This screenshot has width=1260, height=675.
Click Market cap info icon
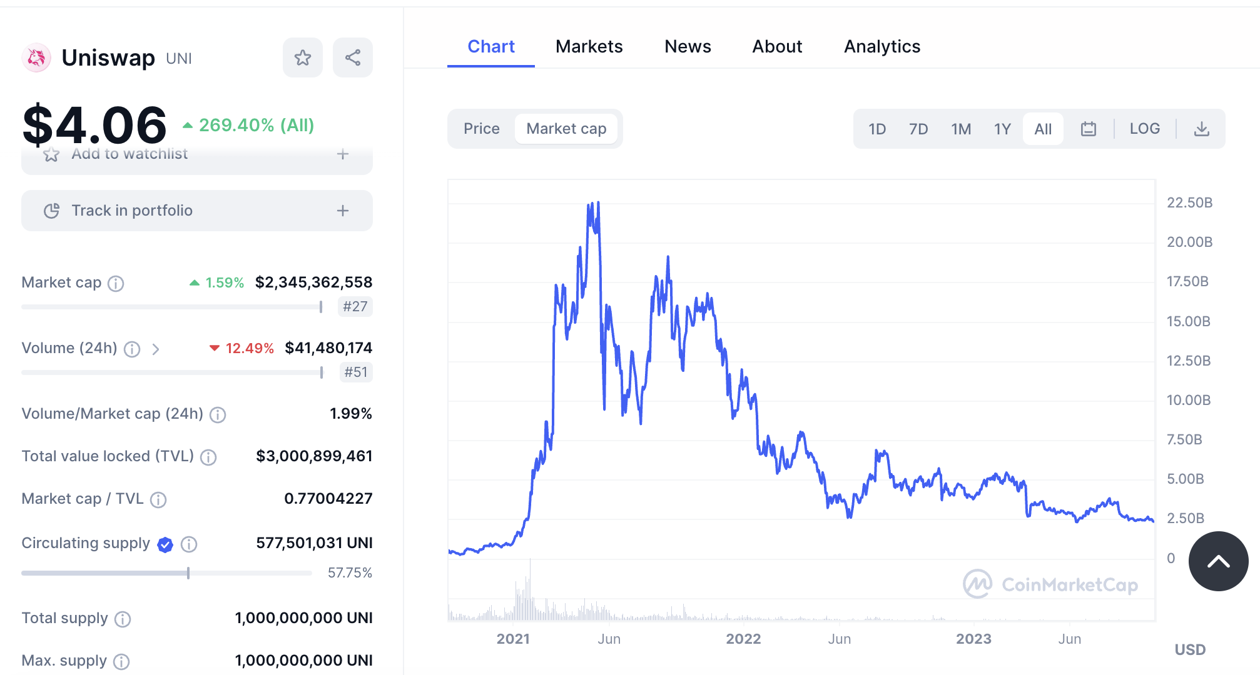tap(116, 284)
